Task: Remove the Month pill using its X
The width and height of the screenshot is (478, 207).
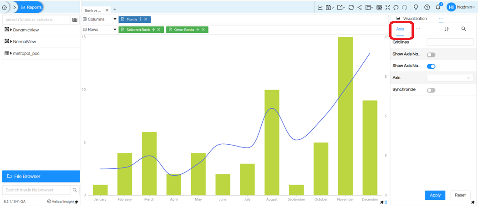Action: click(145, 19)
